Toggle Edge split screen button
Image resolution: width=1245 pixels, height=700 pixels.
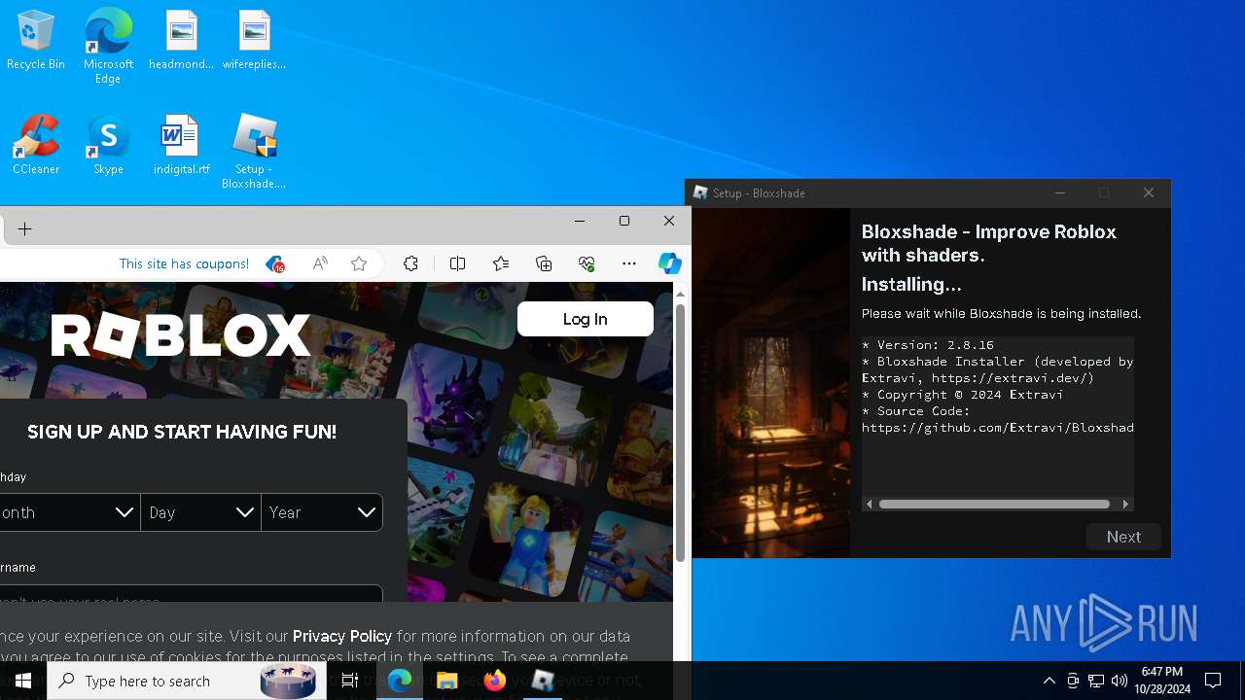click(x=457, y=263)
